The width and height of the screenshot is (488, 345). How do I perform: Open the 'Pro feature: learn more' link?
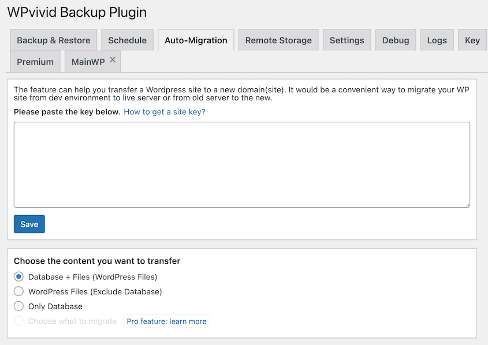[166, 321]
